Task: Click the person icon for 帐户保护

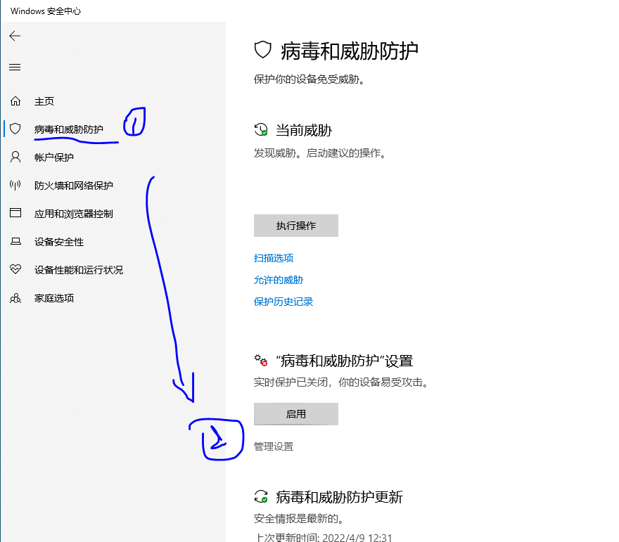Action: [x=15, y=157]
